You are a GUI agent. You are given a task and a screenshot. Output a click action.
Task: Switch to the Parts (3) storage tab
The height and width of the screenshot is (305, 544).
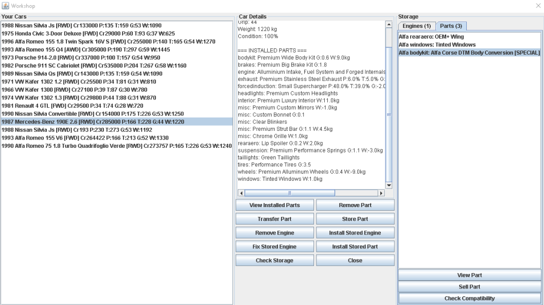pyautogui.click(x=451, y=26)
